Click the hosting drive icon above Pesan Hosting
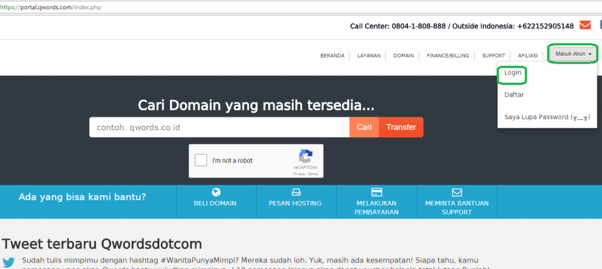The image size is (602, 269). point(295,192)
